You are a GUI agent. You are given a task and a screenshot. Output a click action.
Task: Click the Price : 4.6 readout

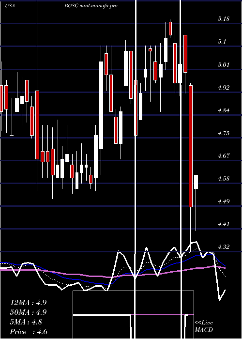pyautogui.click(x=29, y=332)
